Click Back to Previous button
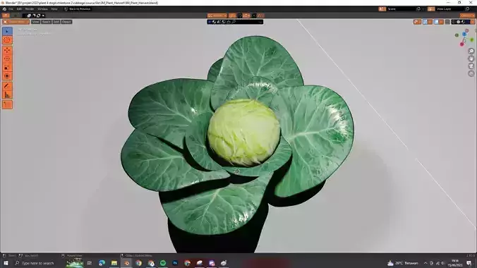Viewport: 477px width, 268px height. coord(78,9)
